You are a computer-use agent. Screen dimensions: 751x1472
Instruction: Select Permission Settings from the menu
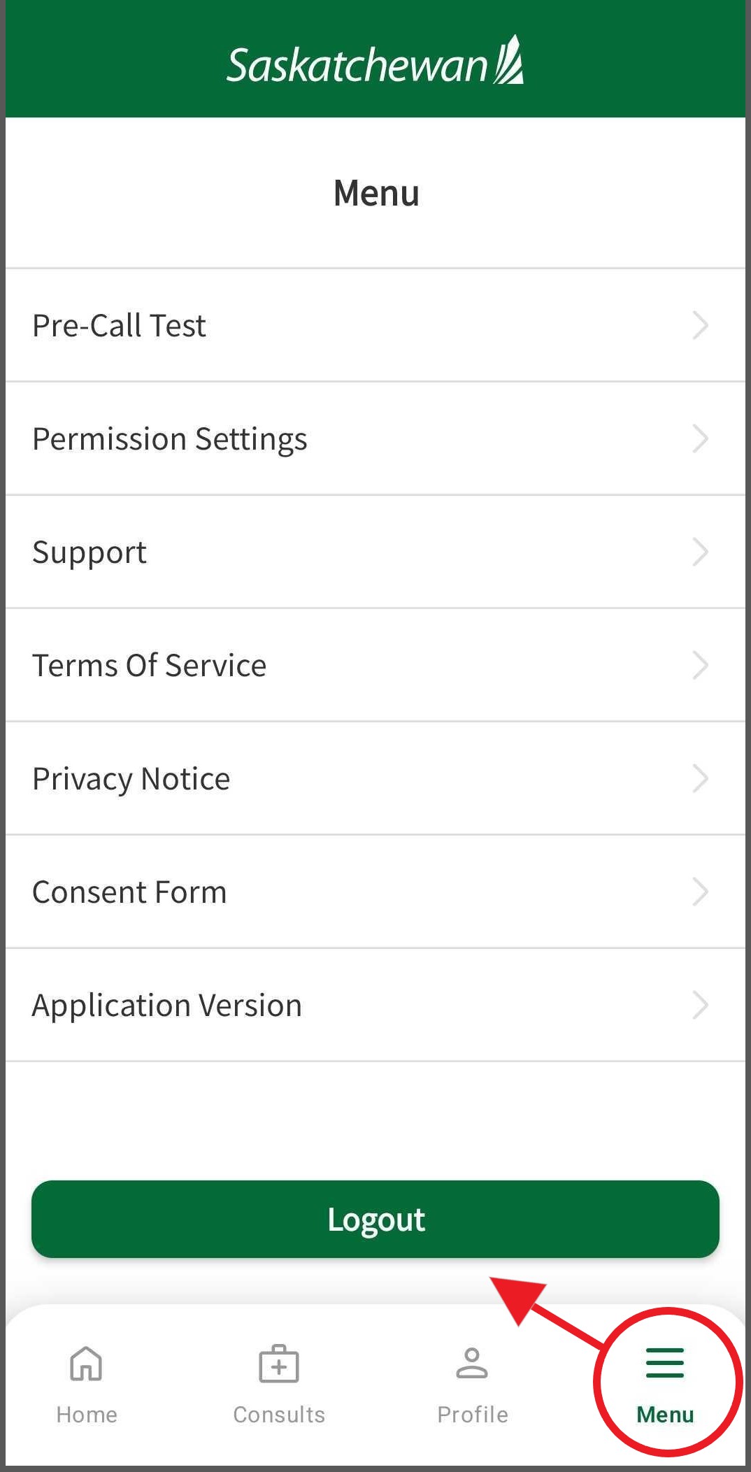click(x=170, y=439)
